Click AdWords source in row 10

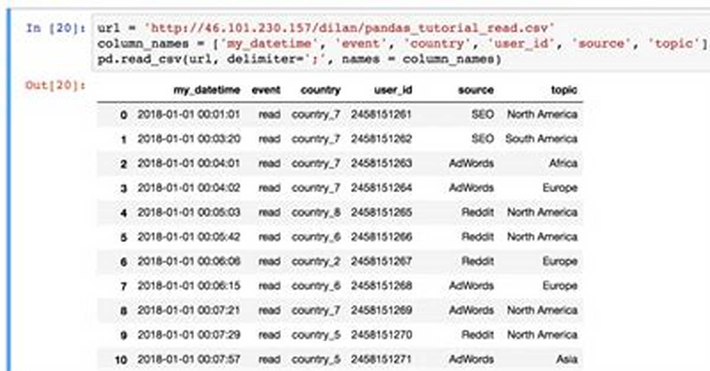pyautogui.click(x=471, y=359)
